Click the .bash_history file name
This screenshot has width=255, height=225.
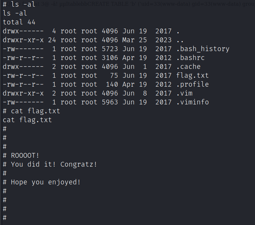[203, 49]
